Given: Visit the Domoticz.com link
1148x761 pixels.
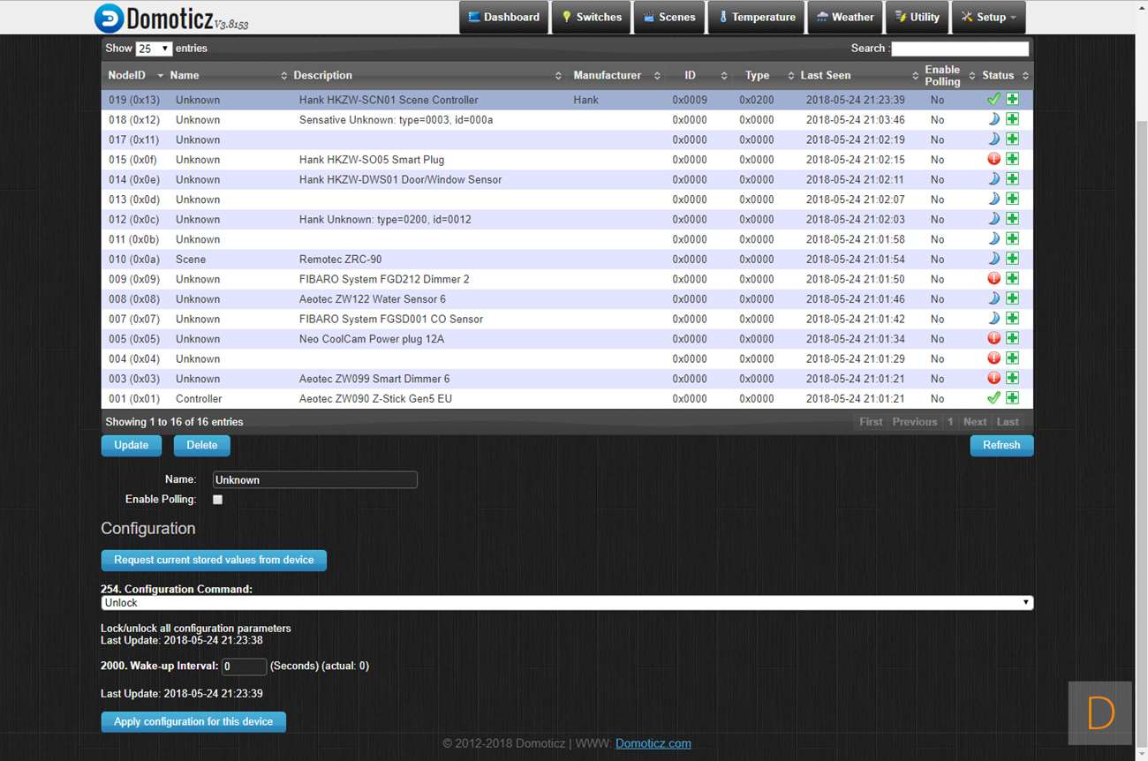Looking at the screenshot, I should point(653,743).
